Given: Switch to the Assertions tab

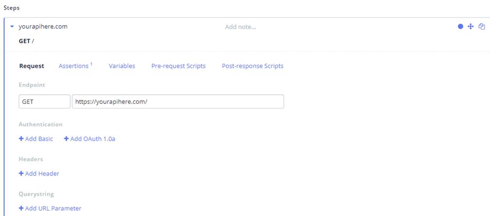Looking at the screenshot, I should [75, 66].
